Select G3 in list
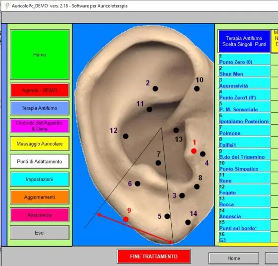Image resolution: width=278 pixels, height=266 pixels. (244, 237)
